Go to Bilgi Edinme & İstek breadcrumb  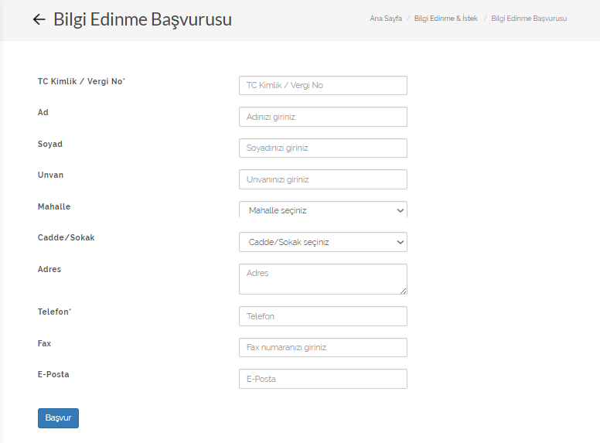click(x=445, y=18)
